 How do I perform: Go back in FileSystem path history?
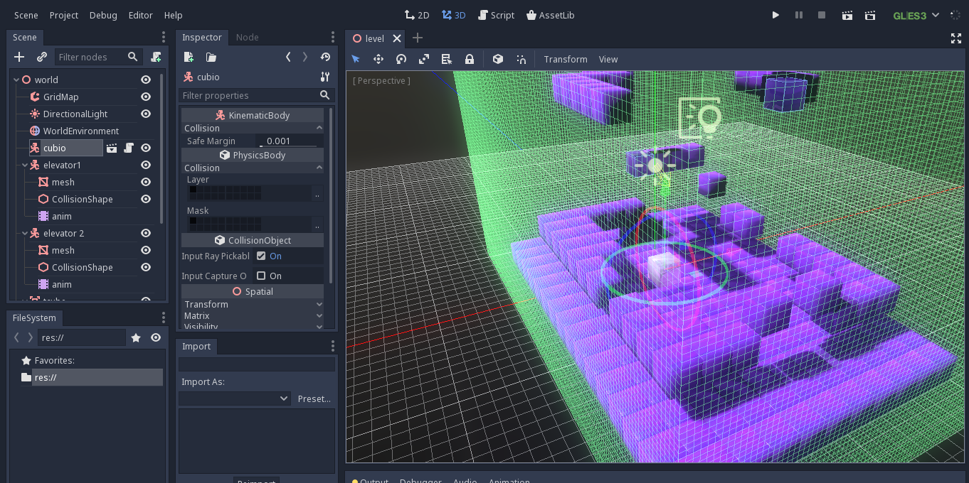click(16, 337)
